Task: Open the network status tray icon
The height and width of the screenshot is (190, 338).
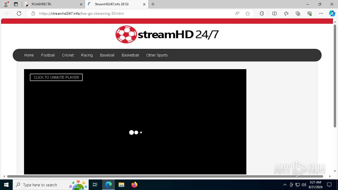Action: (x=298, y=185)
